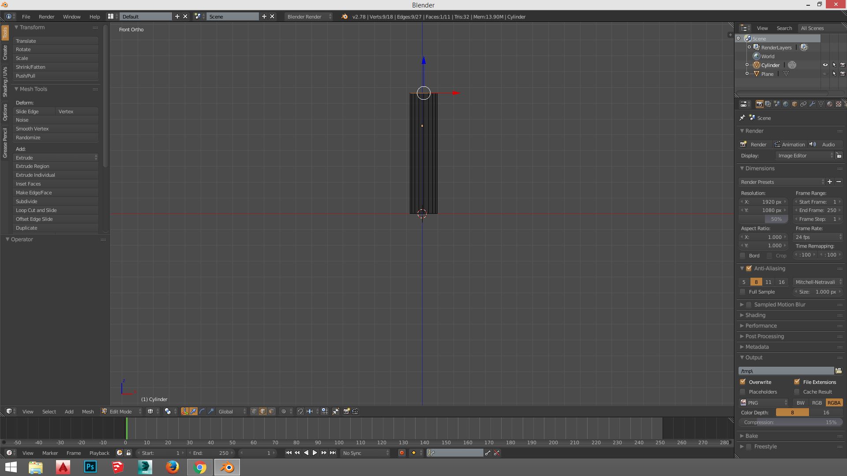
Task: Toggle Cylinder visibility eye in outliner
Action: pos(825,65)
